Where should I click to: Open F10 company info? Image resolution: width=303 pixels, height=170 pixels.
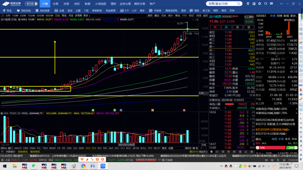184,16
